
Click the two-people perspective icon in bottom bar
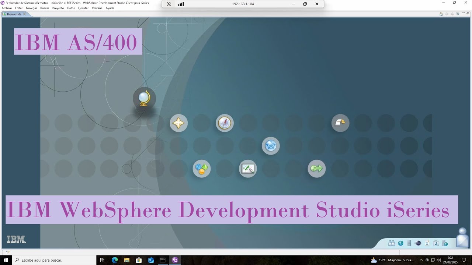pyautogui.click(x=392, y=243)
